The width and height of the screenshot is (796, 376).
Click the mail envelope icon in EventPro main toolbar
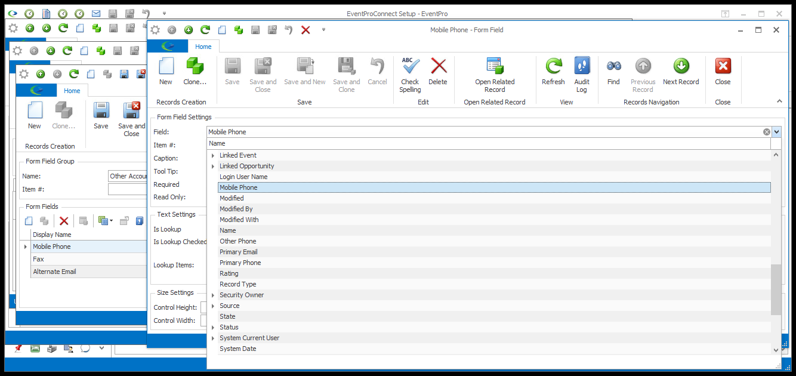95,13
